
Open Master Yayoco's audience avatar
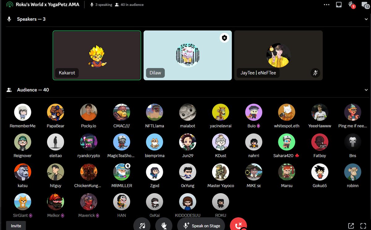(x=221, y=172)
